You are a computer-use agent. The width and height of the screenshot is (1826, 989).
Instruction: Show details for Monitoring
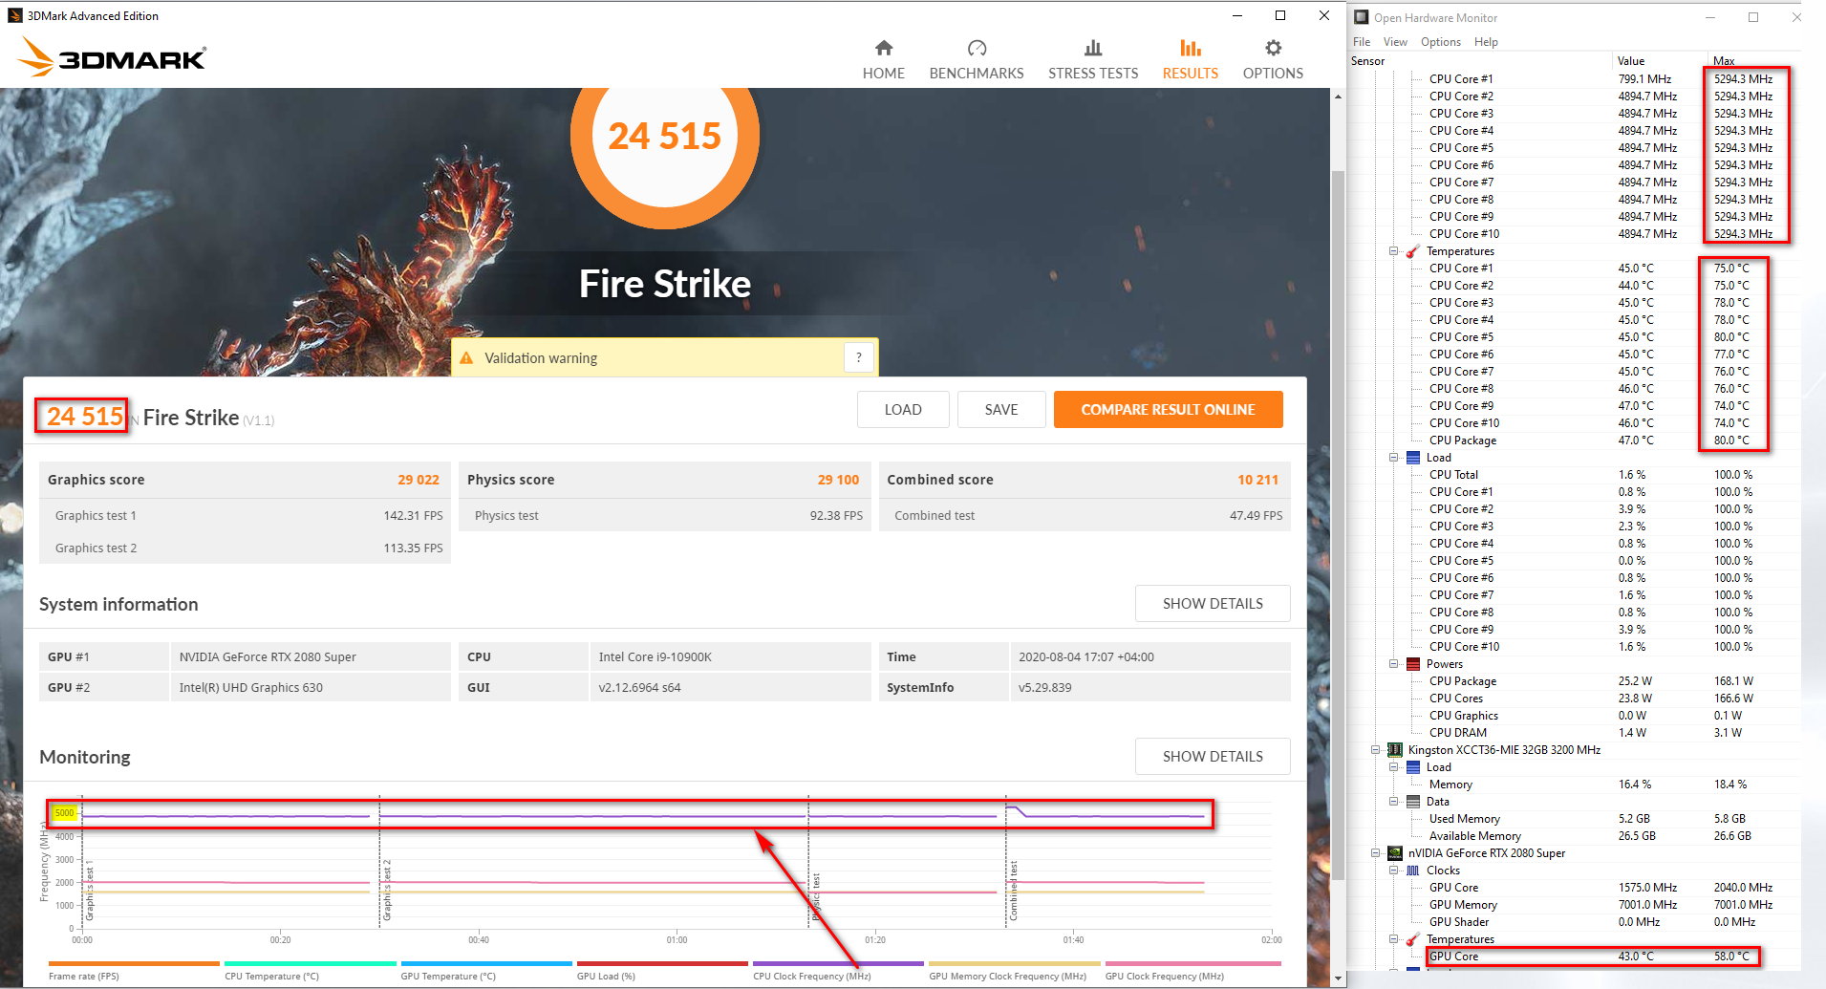[1213, 757]
